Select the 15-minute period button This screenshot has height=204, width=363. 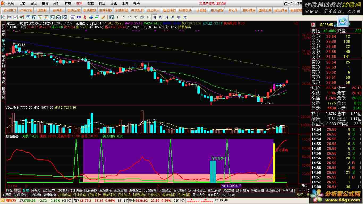point(130,17)
